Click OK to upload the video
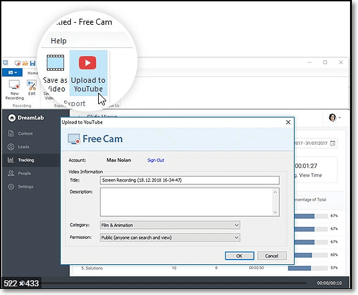358x295 pixels. coord(239,256)
